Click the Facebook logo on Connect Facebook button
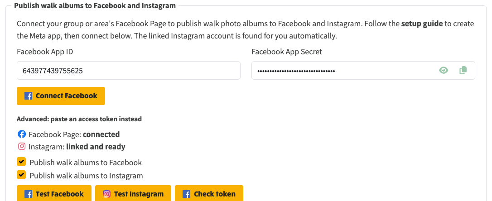Viewport: 492px width, 201px height. 28,96
